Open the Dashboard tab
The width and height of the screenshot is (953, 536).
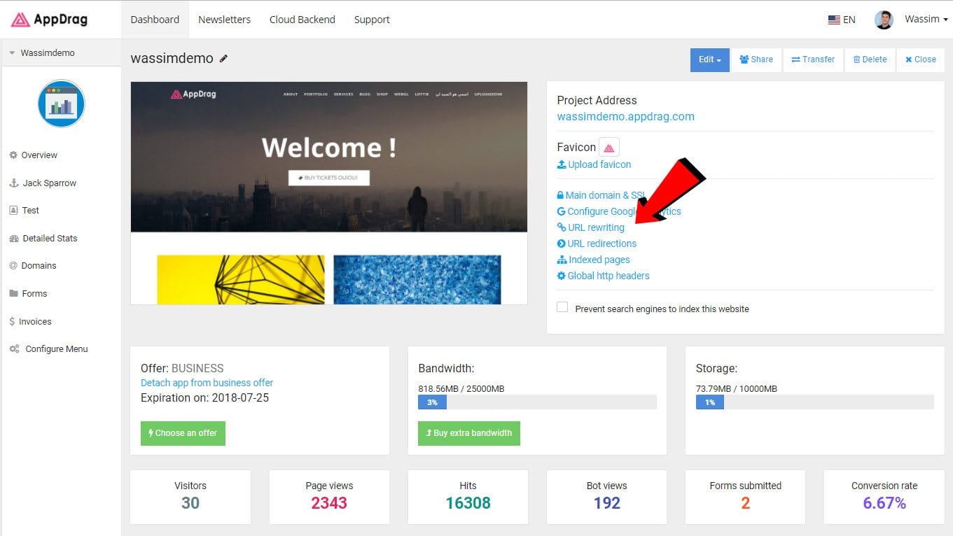point(155,20)
